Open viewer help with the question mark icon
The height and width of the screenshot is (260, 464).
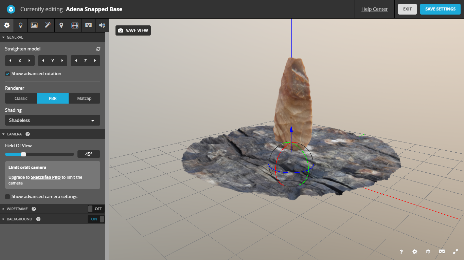[401, 252]
